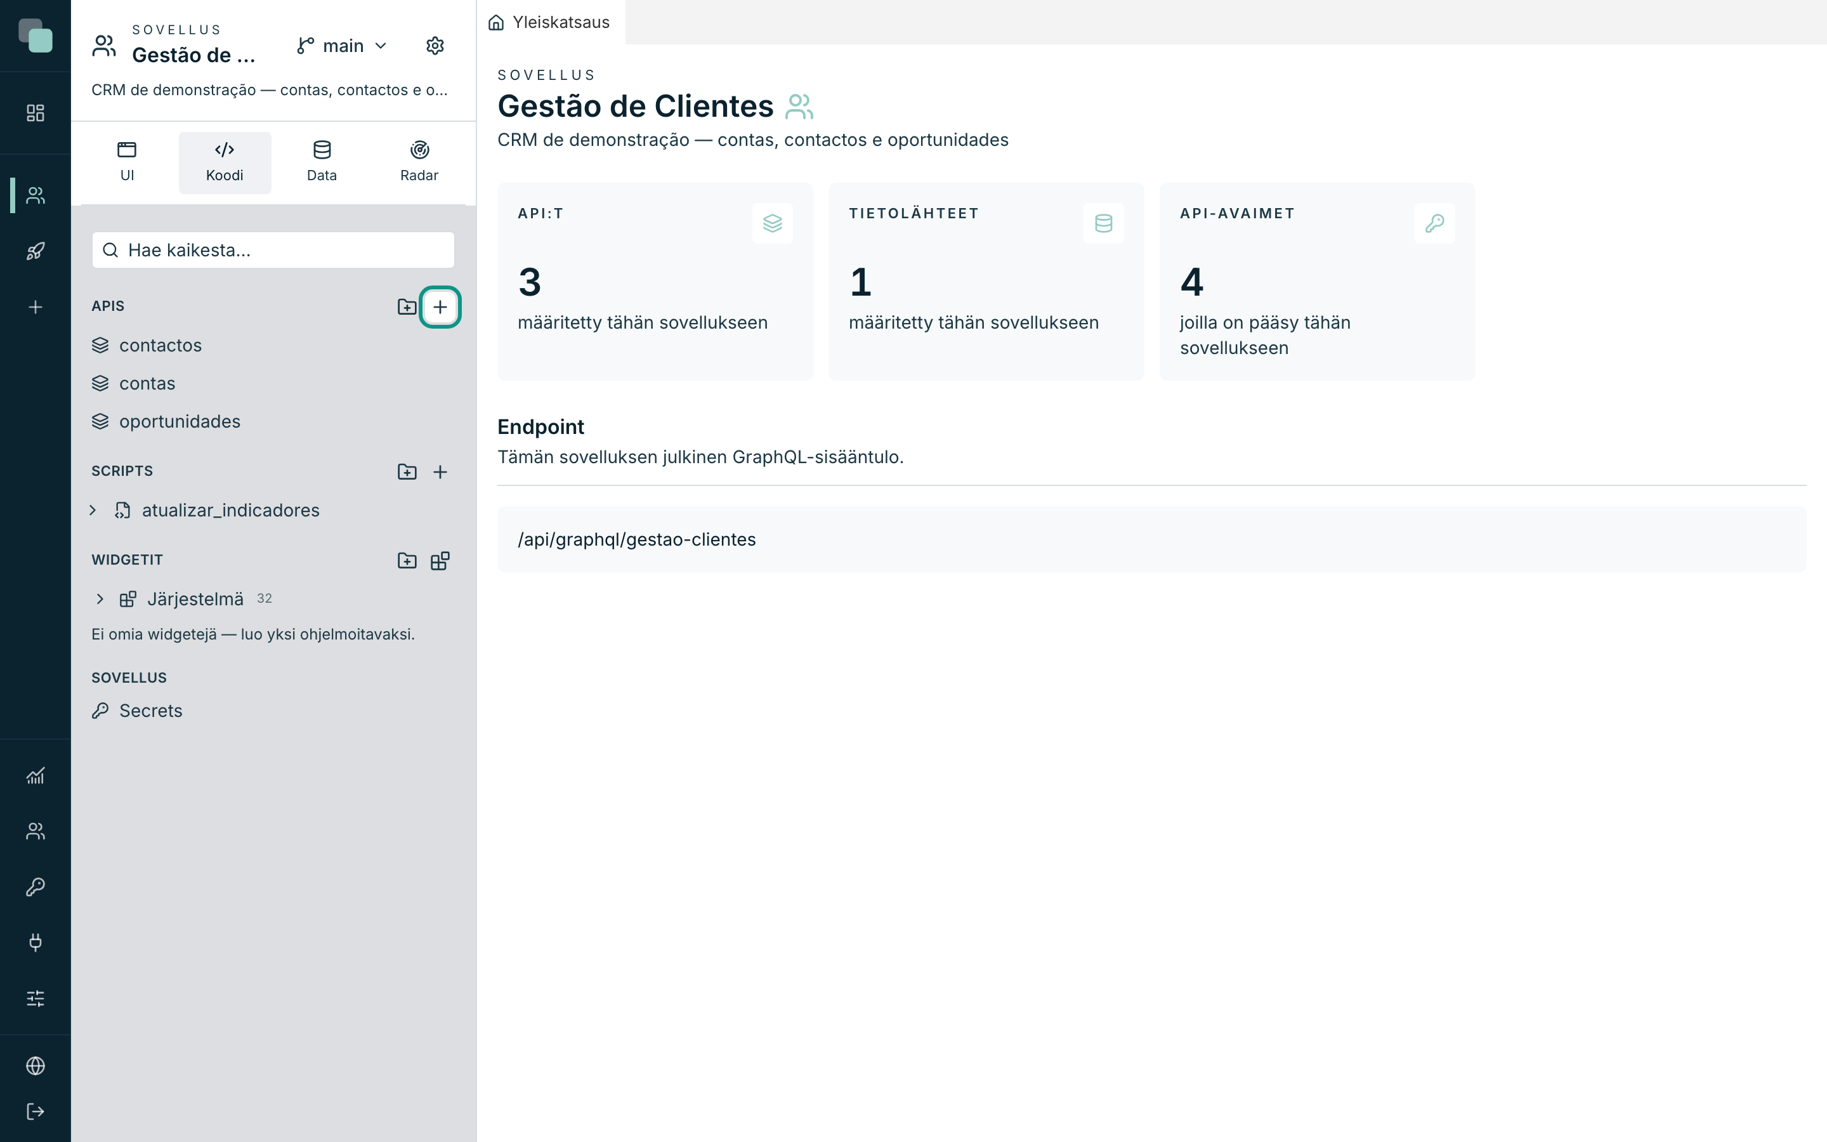This screenshot has width=1827, height=1142.
Task: Switch to the Radar tab
Action: pyautogui.click(x=419, y=162)
